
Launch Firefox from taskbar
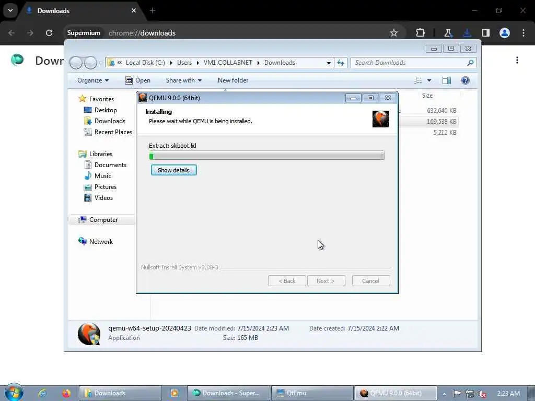[66, 393]
